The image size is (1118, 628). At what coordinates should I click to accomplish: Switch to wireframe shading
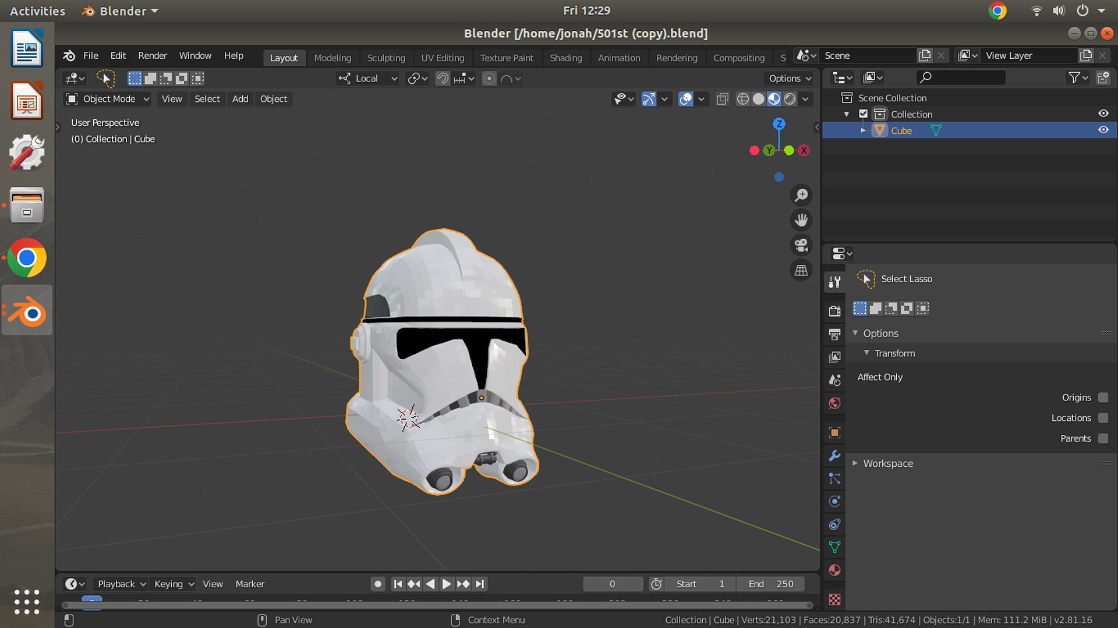[x=742, y=99]
